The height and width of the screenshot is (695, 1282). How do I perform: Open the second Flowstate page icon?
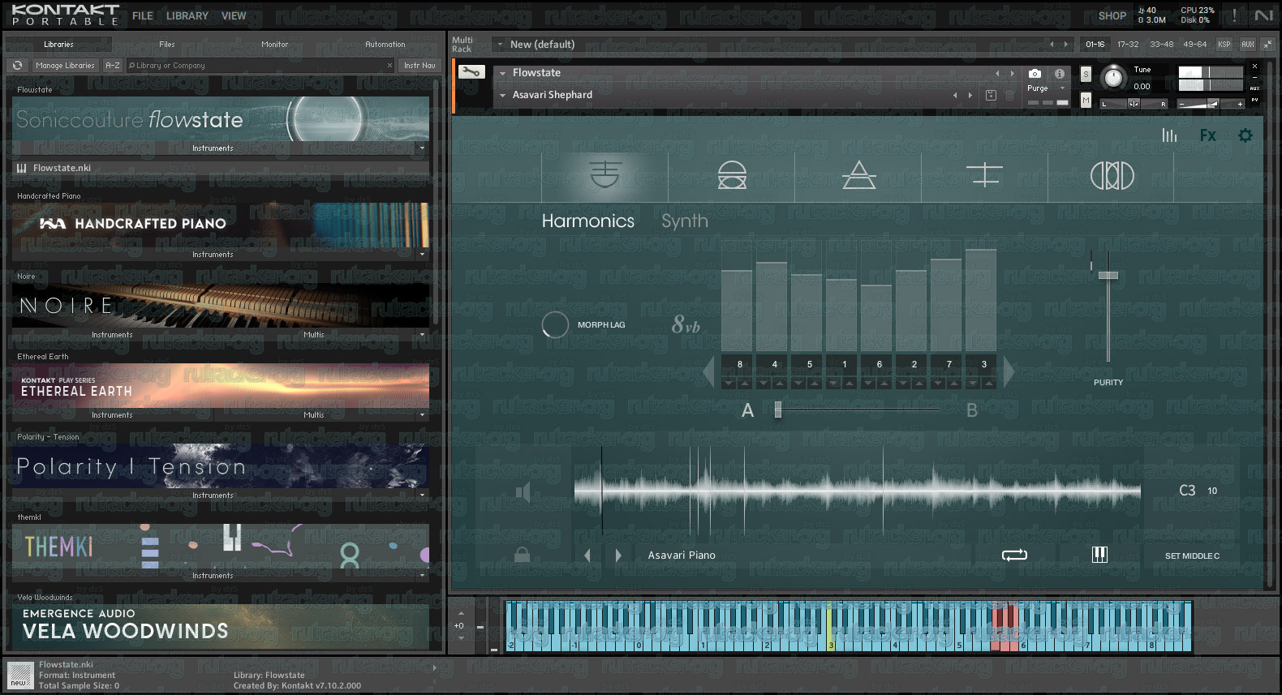(732, 174)
